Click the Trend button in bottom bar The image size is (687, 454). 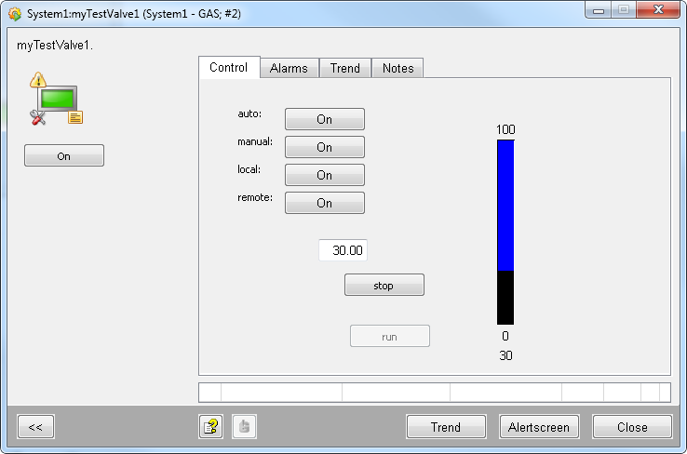tap(446, 427)
